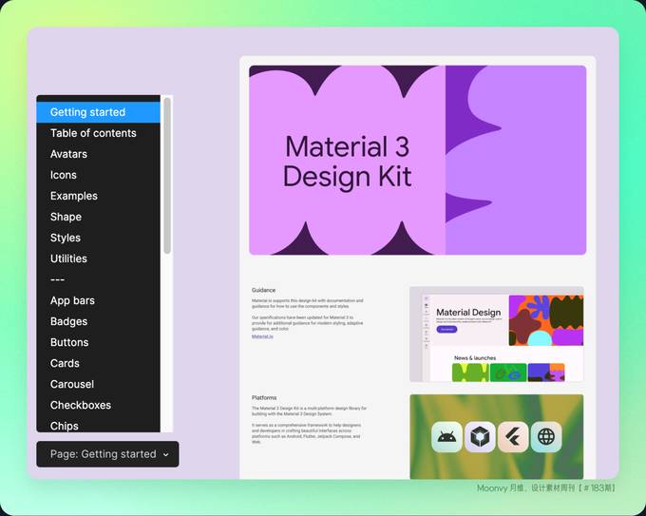Choose the Cards page
The image size is (646, 516).
98,364
